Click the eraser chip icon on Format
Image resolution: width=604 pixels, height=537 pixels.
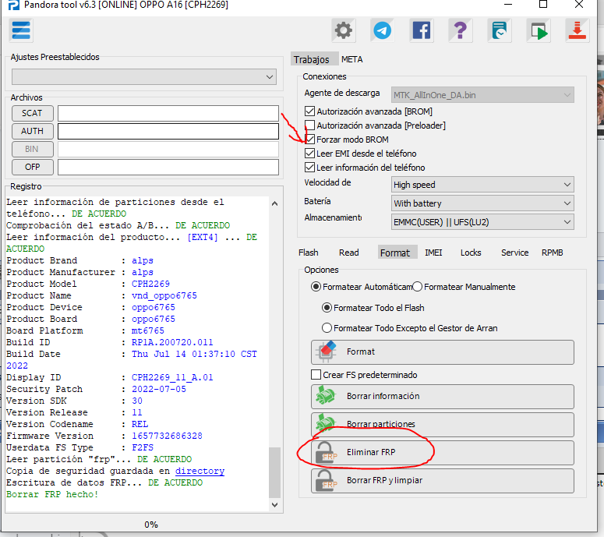(x=326, y=352)
